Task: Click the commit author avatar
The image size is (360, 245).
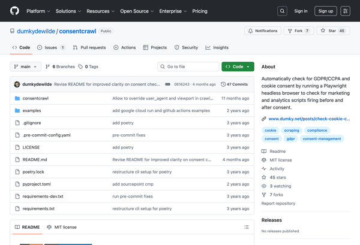Action: [x=17, y=84]
